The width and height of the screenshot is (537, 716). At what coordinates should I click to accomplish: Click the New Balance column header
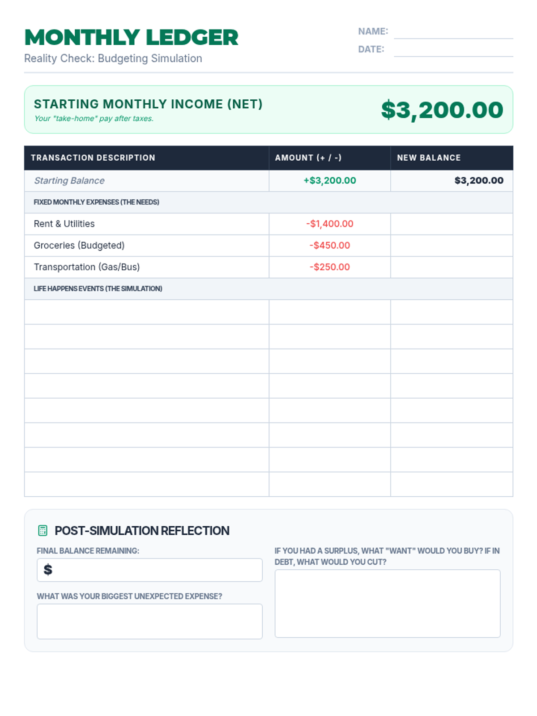428,158
